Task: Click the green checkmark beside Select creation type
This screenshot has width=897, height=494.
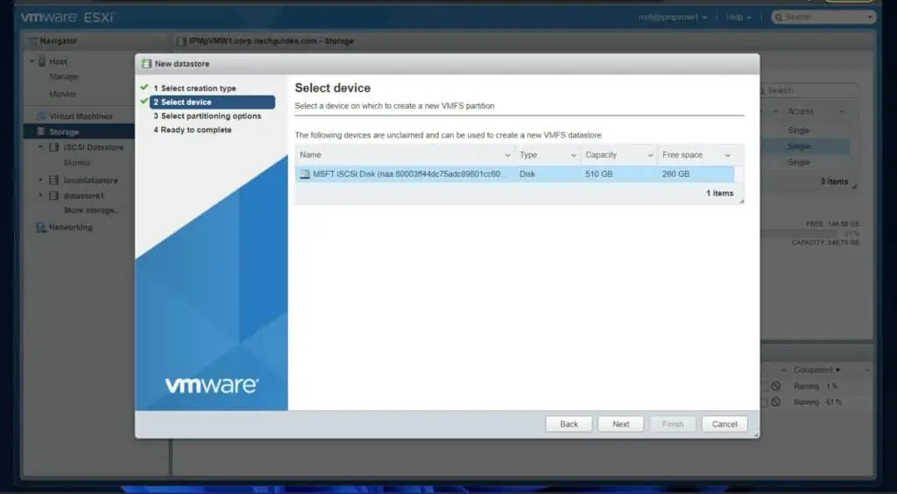Action: pyautogui.click(x=145, y=88)
